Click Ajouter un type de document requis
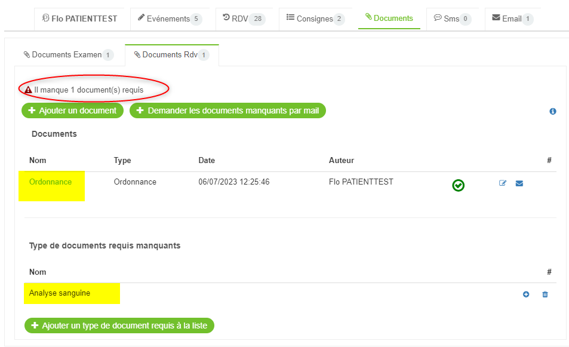 (119, 325)
